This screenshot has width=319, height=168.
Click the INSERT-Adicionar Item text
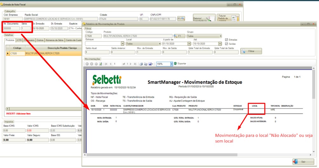(18, 114)
